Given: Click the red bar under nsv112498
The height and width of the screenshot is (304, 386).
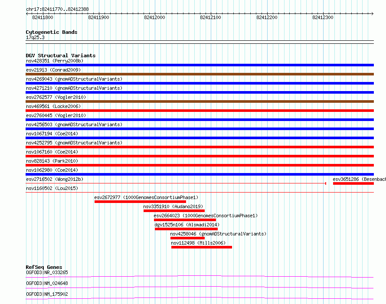Looking at the screenshot, I should [202, 247].
